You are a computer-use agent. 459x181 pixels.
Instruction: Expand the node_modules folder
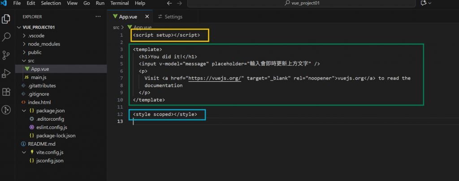25,44
